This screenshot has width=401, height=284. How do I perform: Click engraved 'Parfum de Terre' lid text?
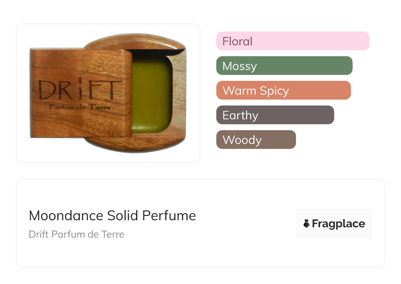[x=80, y=107]
